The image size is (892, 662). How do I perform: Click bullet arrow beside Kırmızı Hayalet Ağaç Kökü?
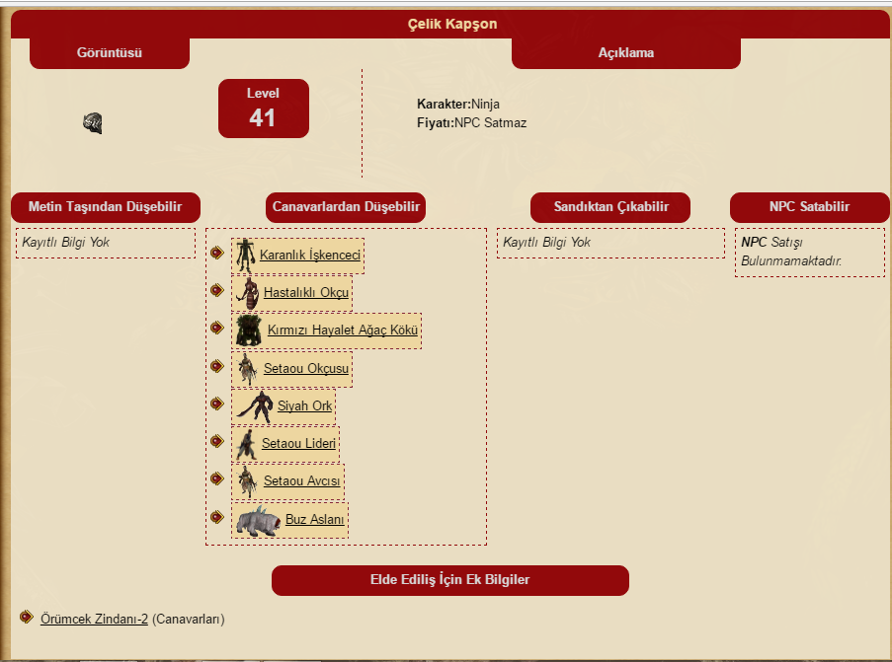click(x=216, y=328)
